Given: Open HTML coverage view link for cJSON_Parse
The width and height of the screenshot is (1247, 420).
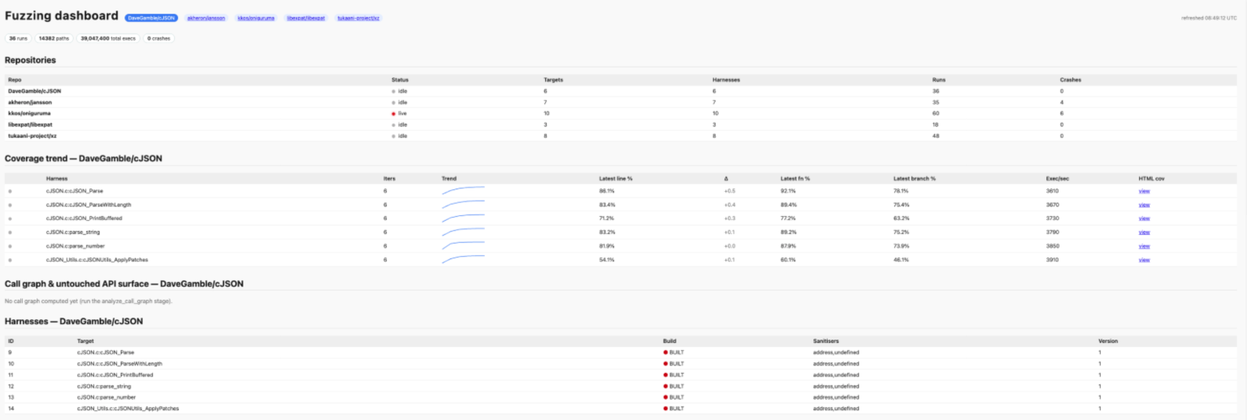Looking at the screenshot, I should point(1144,191).
